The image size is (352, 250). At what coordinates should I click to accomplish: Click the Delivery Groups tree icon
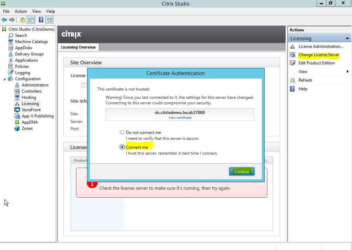coord(11,54)
